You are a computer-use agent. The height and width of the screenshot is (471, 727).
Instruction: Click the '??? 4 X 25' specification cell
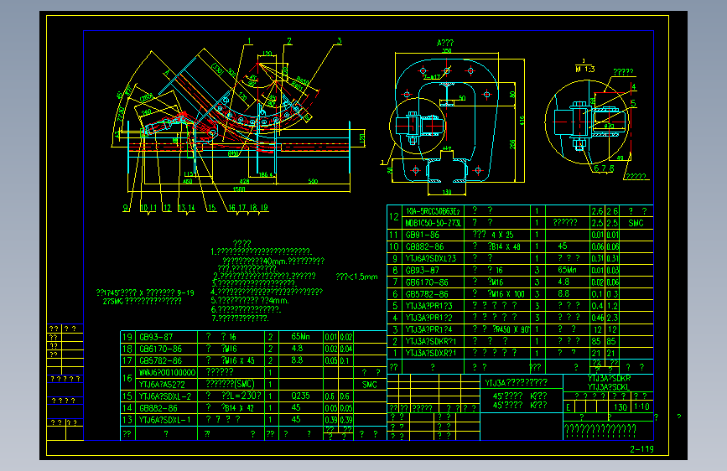point(493,235)
